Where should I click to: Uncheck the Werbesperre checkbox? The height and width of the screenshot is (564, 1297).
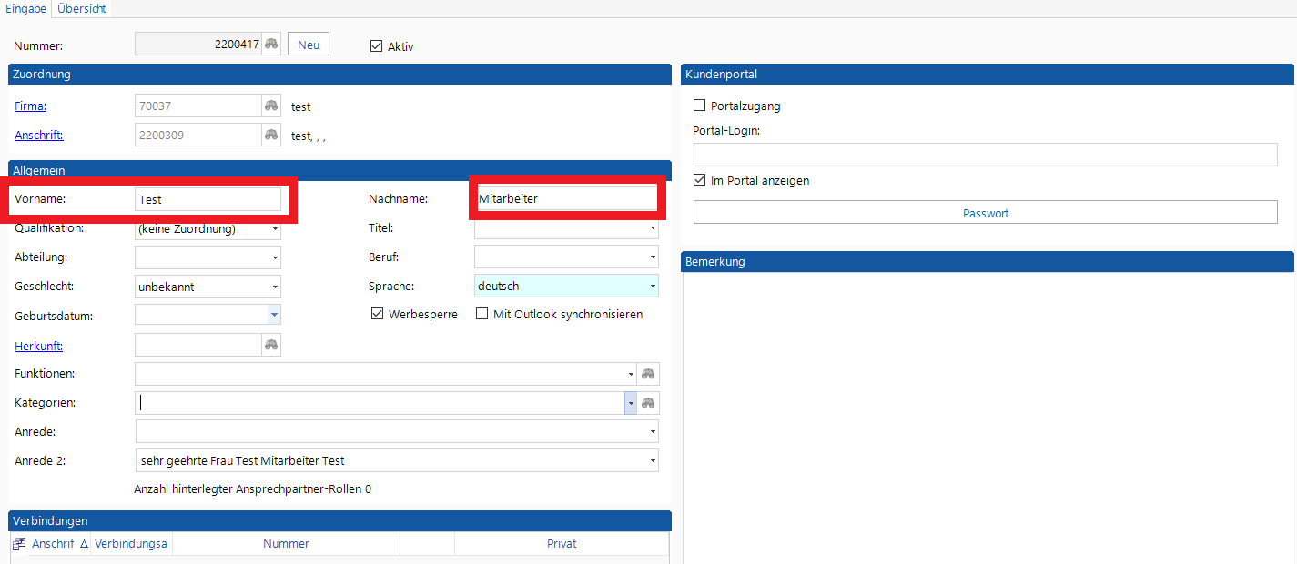pyautogui.click(x=378, y=314)
